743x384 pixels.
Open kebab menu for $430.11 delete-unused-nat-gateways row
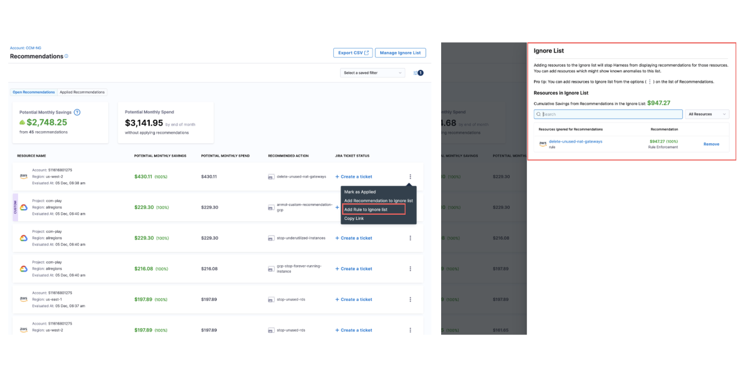410,177
